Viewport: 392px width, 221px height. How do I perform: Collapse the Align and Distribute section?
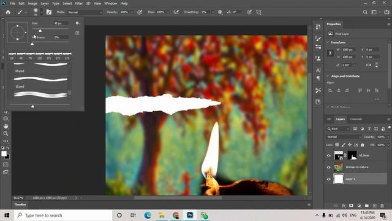pos(328,76)
